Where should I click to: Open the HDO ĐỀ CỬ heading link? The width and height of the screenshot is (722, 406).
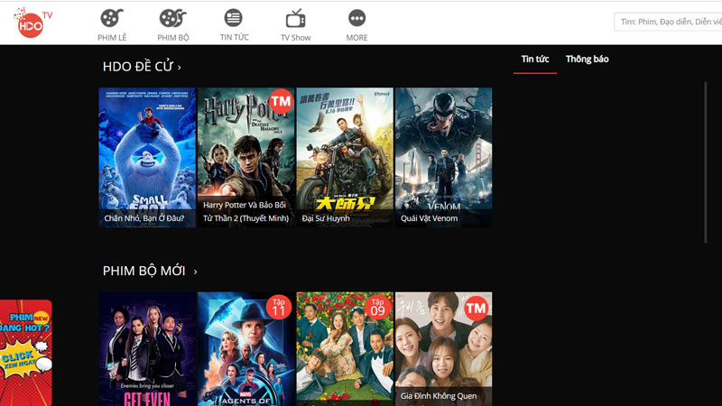click(x=138, y=67)
